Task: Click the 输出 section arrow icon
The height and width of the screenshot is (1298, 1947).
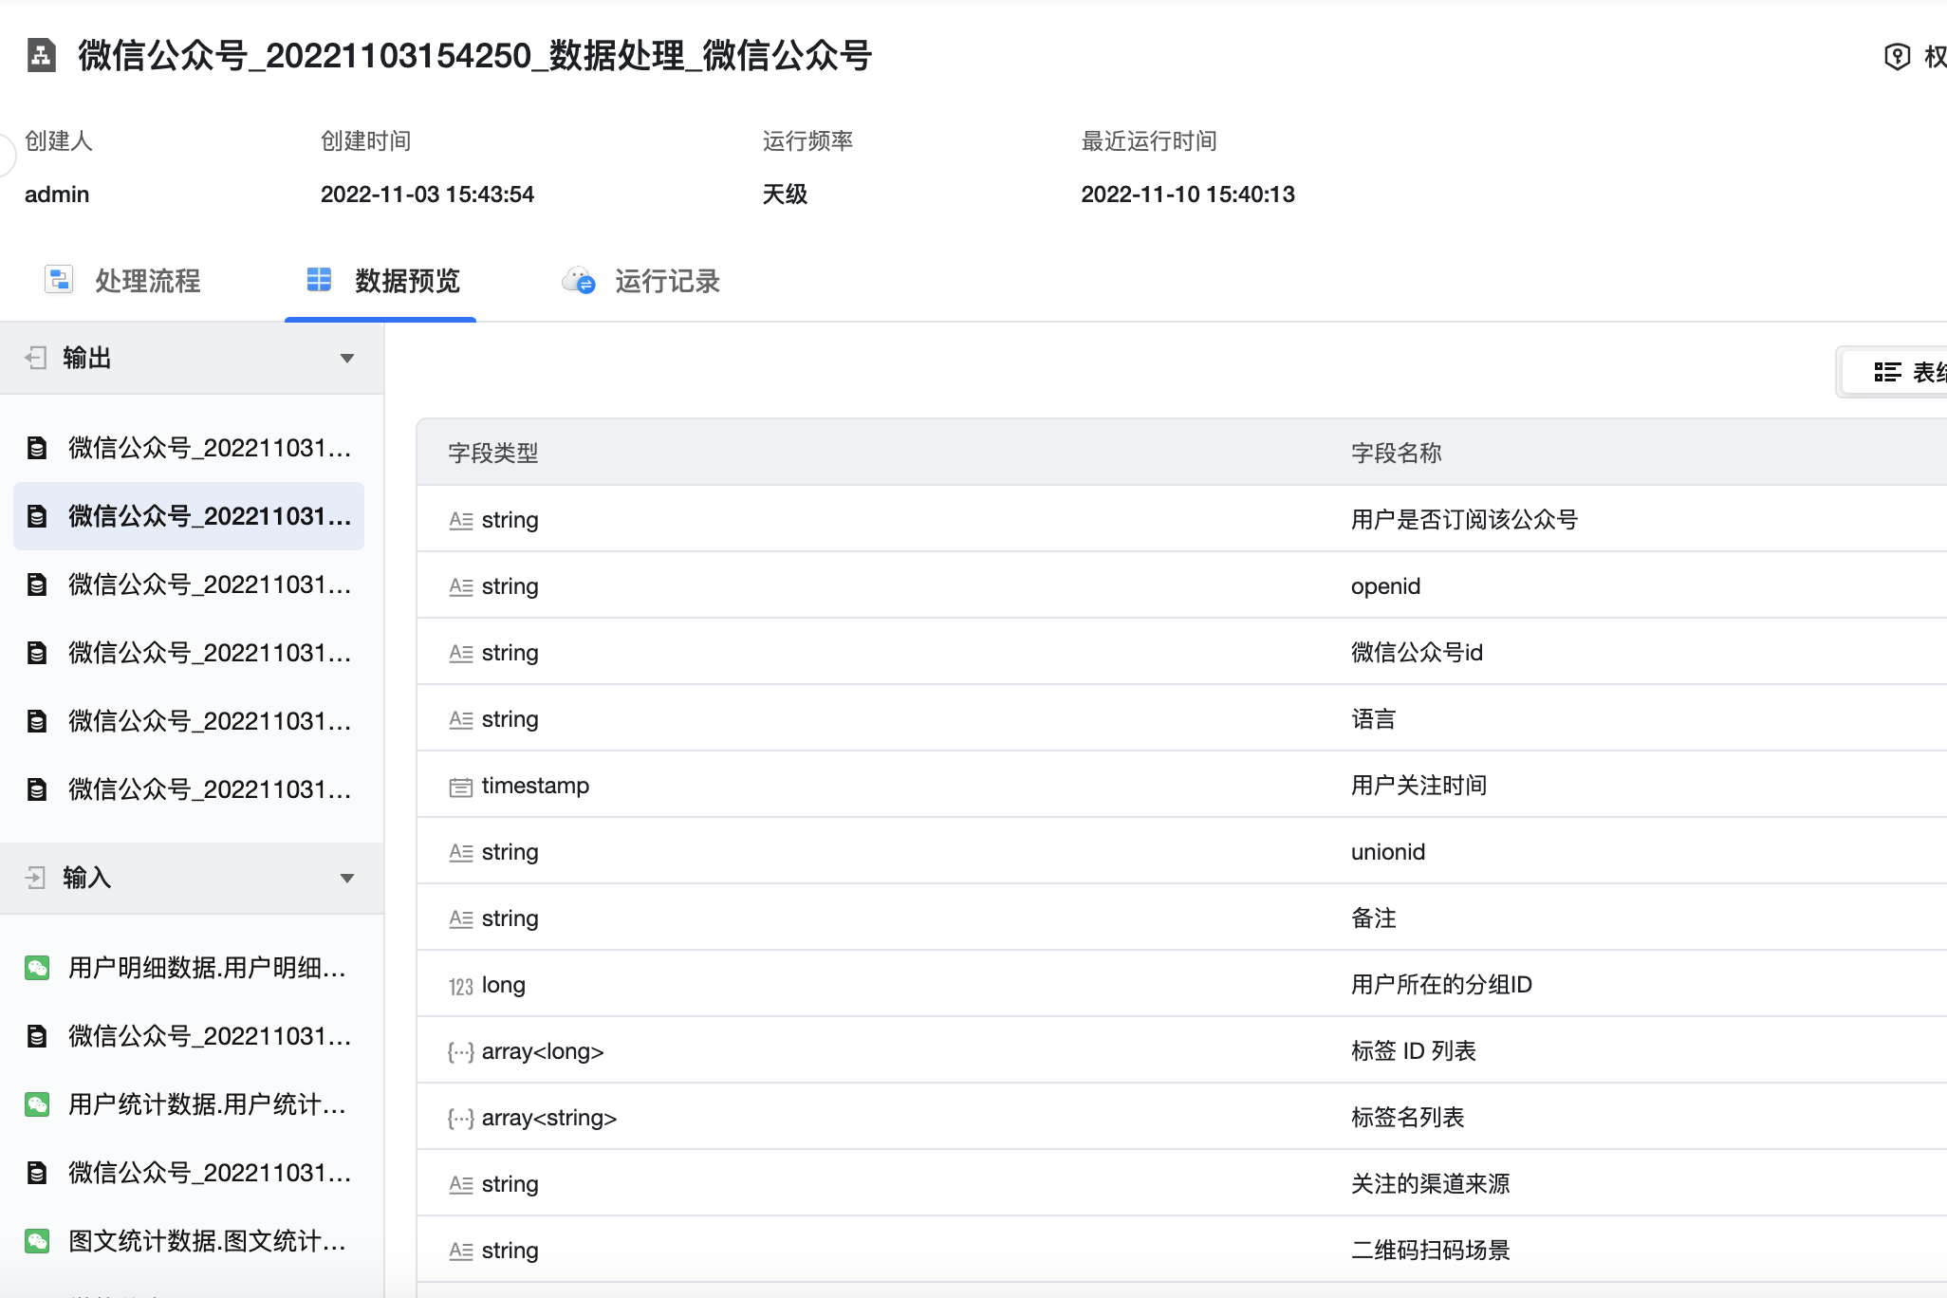Action: (x=36, y=358)
